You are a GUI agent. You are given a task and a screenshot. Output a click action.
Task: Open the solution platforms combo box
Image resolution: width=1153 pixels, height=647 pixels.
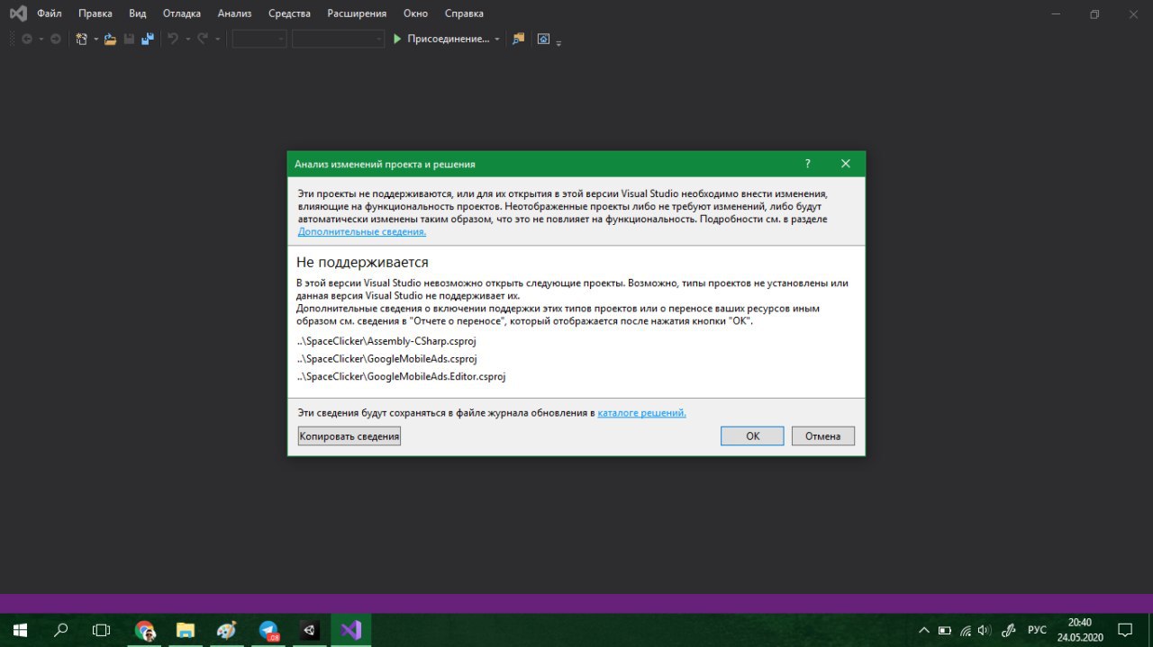click(x=339, y=39)
